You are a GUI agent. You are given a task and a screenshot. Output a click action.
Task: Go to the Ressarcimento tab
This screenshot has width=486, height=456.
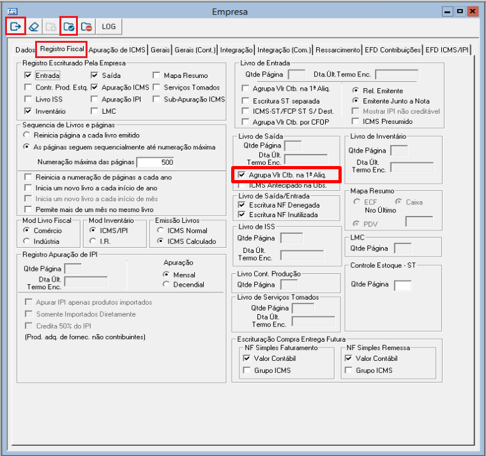point(338,50)
